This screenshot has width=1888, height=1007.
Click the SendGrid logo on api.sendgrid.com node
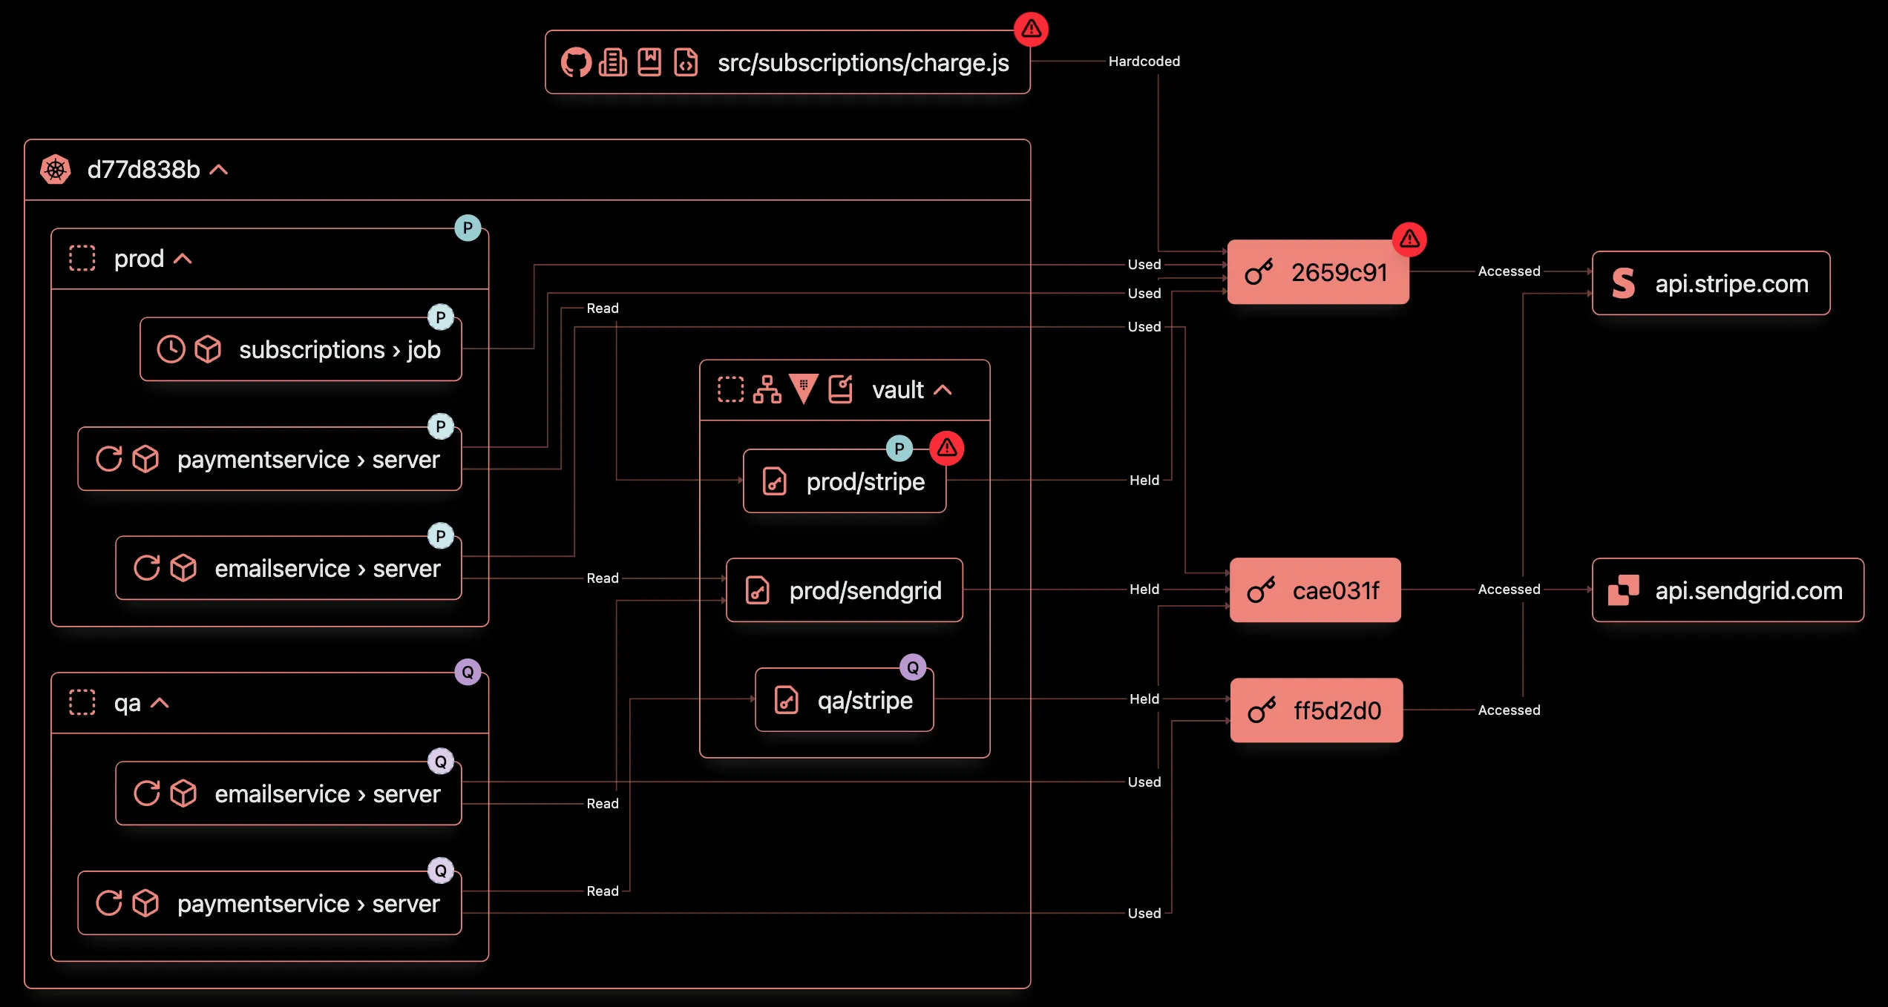1622,590
